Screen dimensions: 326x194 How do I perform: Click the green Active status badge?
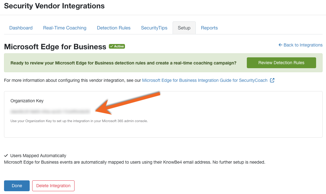point(117,46)
